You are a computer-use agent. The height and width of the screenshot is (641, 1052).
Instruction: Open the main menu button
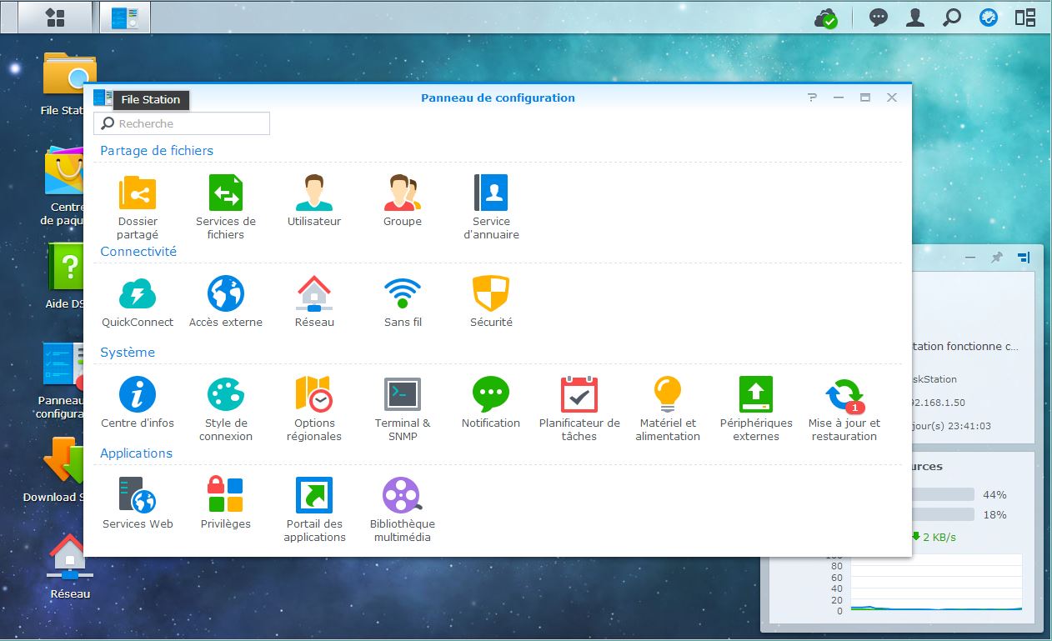click(55, 18)
